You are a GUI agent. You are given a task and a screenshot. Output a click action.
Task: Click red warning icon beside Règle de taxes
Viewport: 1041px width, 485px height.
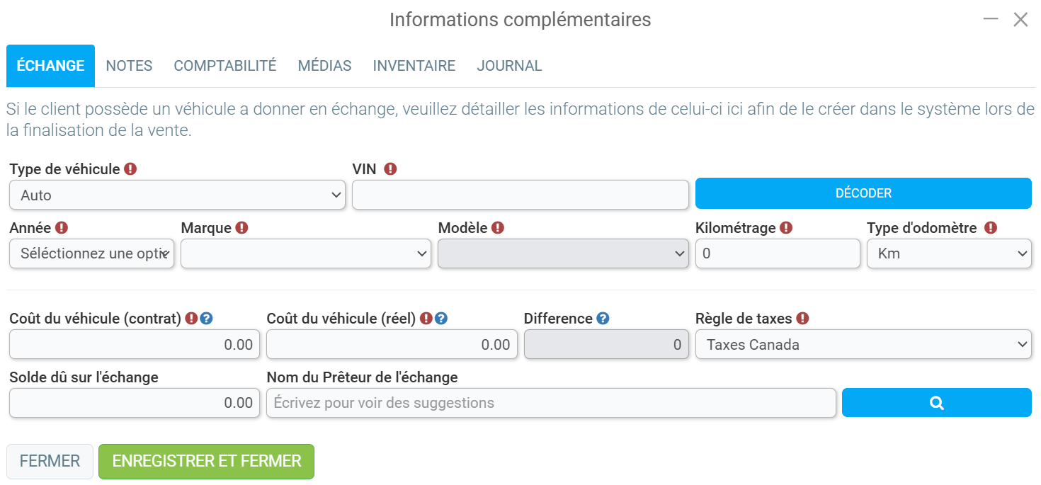[x=802, y=319]
